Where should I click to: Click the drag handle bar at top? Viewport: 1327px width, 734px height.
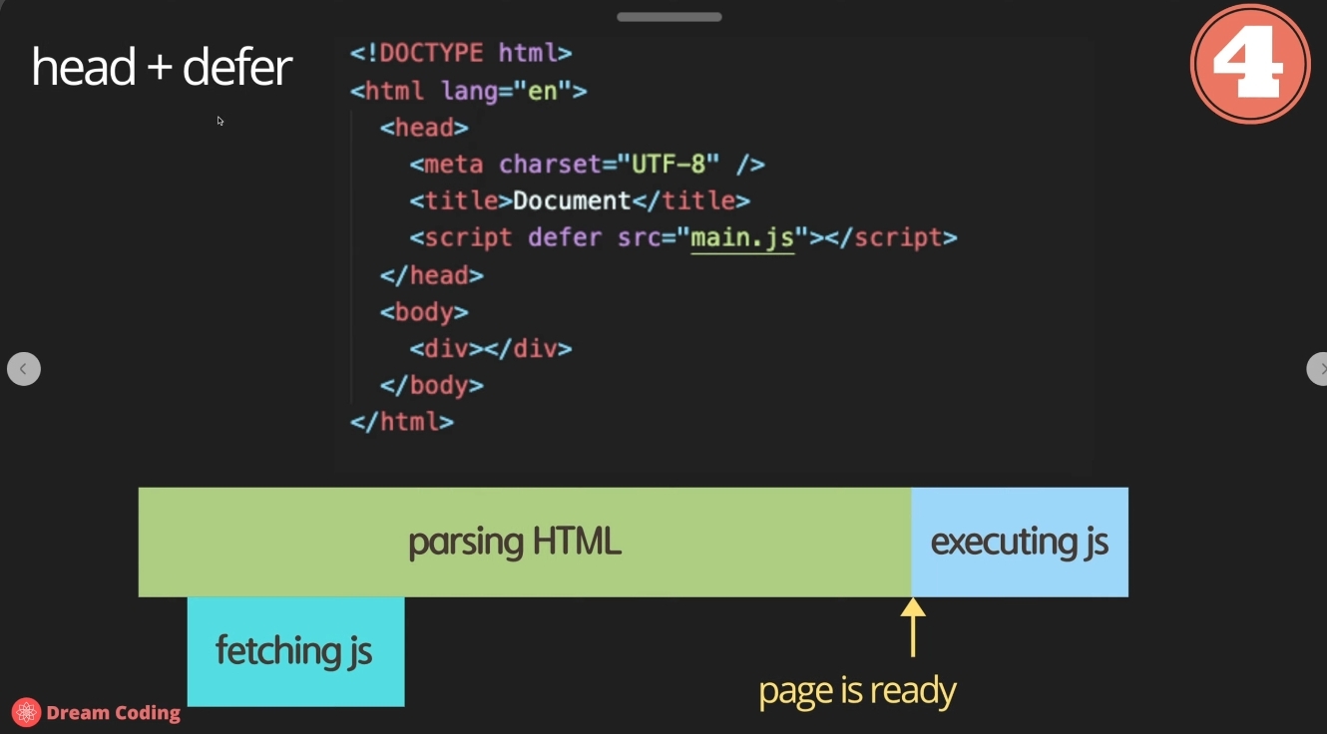[x=669, y=16]
